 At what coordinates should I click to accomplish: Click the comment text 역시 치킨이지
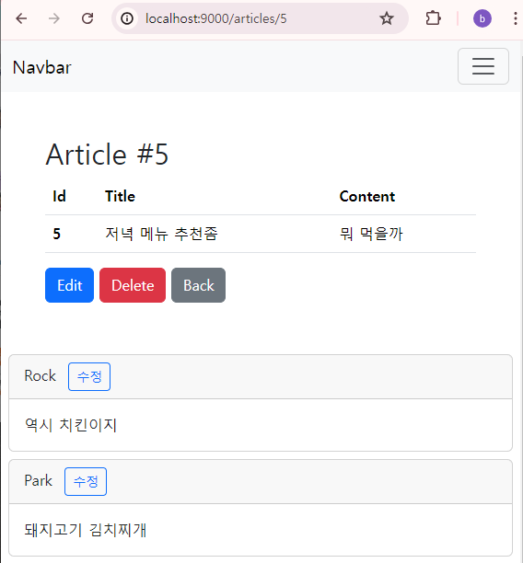pyautogui.click(x=71, y=425)
